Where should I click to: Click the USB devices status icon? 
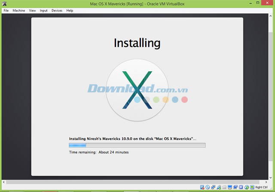click(219, 187)
